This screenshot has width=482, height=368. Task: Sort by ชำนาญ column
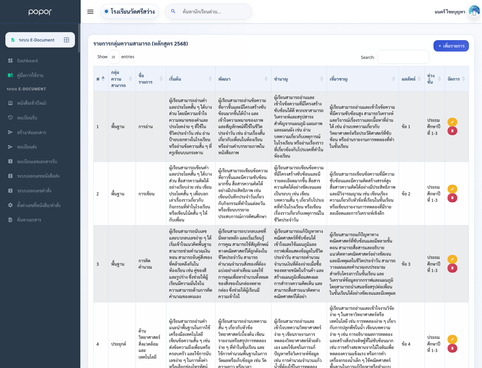pyautogui.click(x=299, y=79)
